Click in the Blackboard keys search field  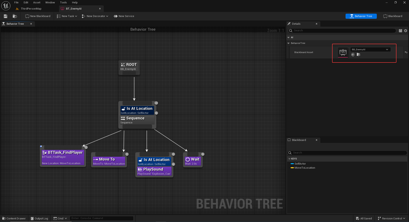(x=347, y=153)
